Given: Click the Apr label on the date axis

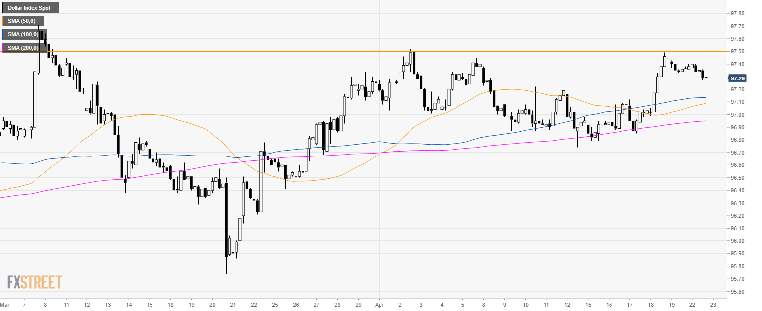Looking at the screenshot, I should [380, 303].
